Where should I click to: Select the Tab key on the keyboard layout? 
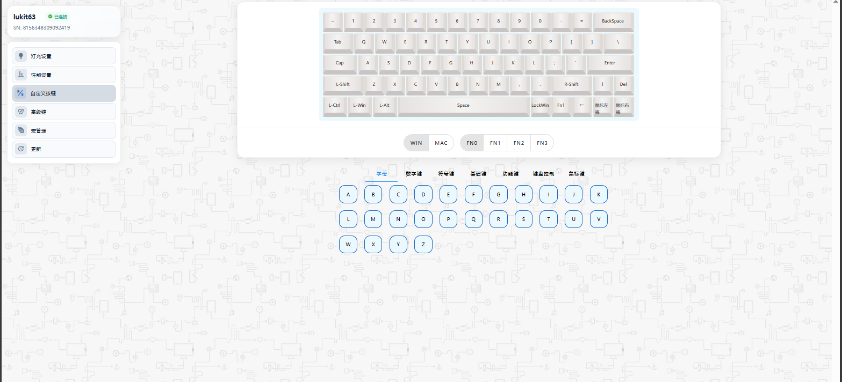pos(337,43)
